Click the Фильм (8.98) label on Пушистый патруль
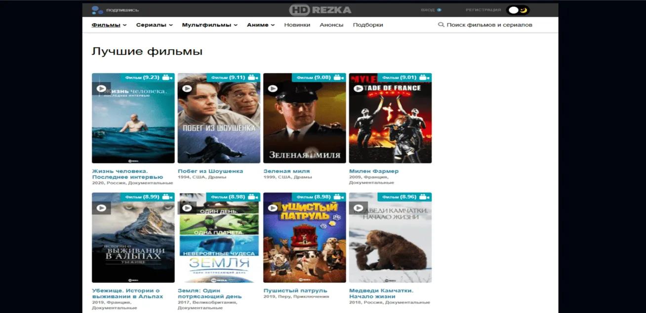Screen dimensions: 646x313 [314, 197]
